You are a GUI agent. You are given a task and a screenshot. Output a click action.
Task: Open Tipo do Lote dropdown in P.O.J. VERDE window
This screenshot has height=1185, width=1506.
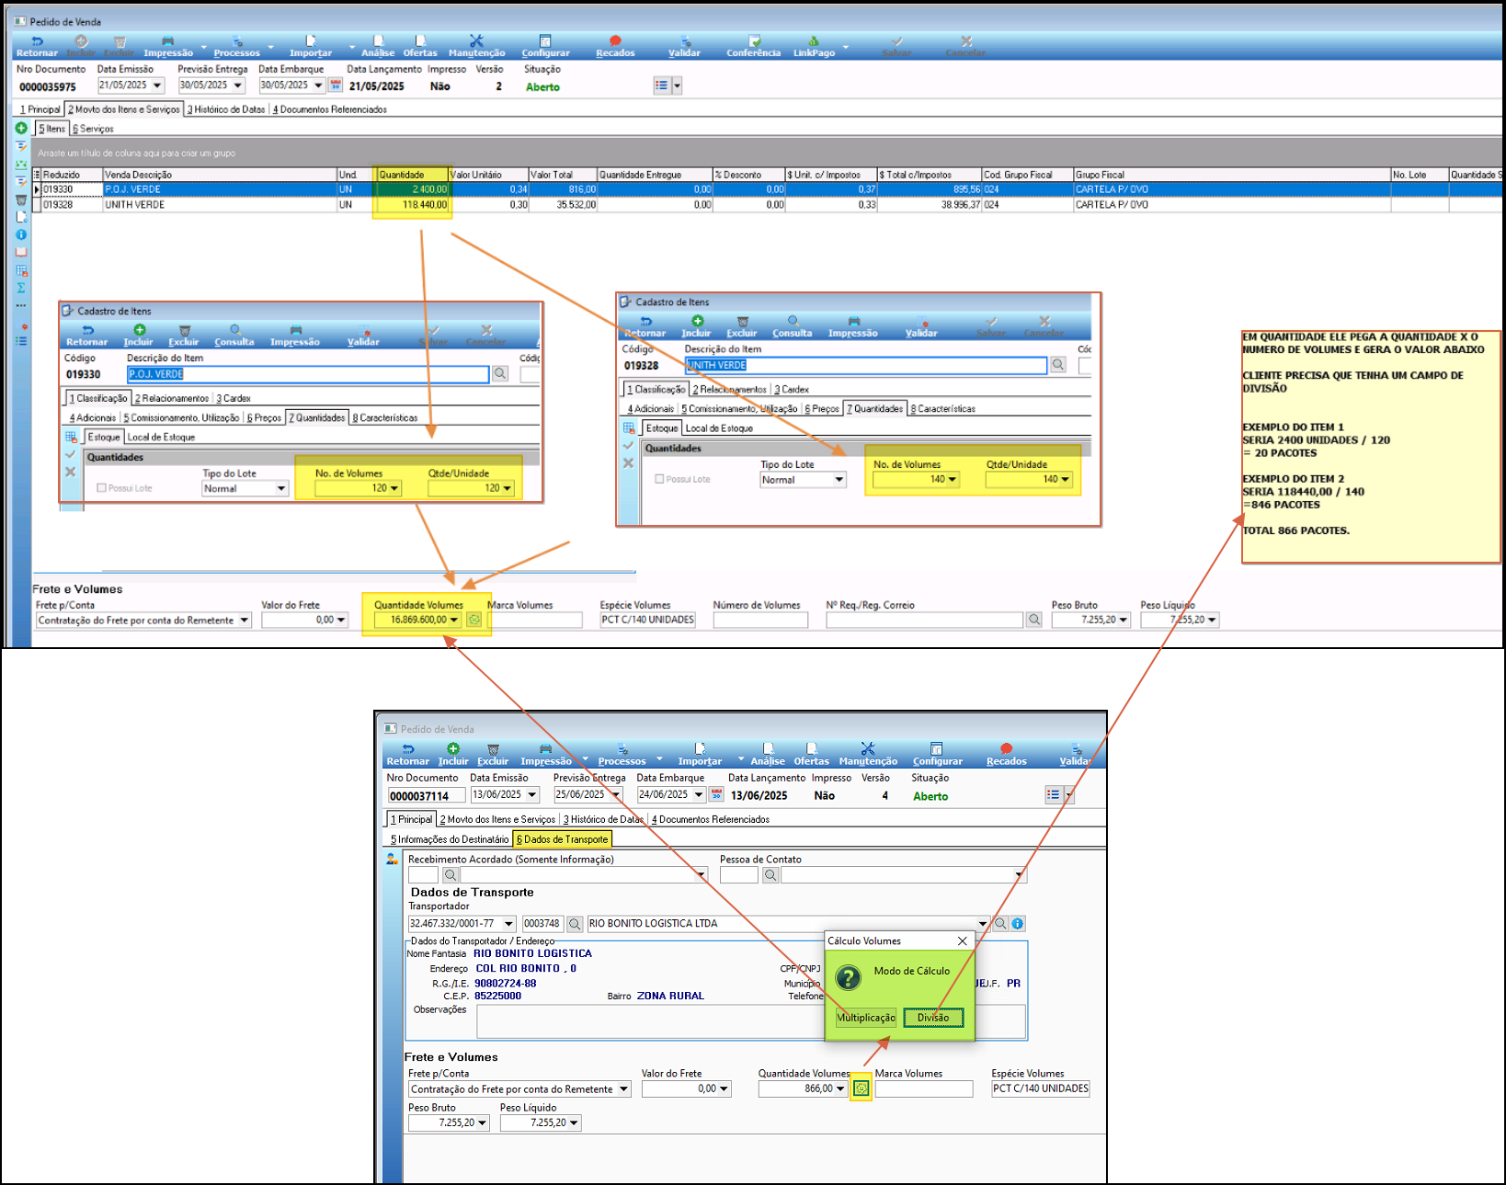(x=281, y=489)
